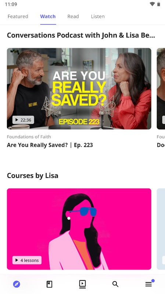The height and width of the screenshot is (294, 165).
Task: Tap the Courses by Lisa heading
Action: pyautogui.click(x=33, y=176)
